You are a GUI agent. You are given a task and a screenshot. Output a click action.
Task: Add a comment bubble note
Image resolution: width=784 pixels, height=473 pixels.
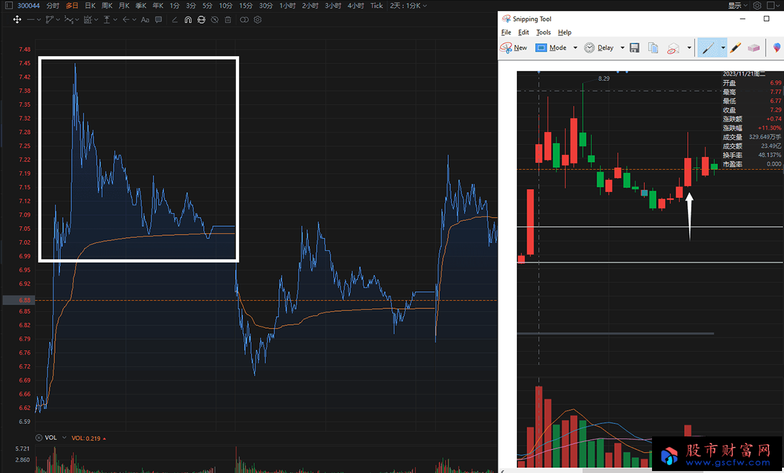pos(158,20)
